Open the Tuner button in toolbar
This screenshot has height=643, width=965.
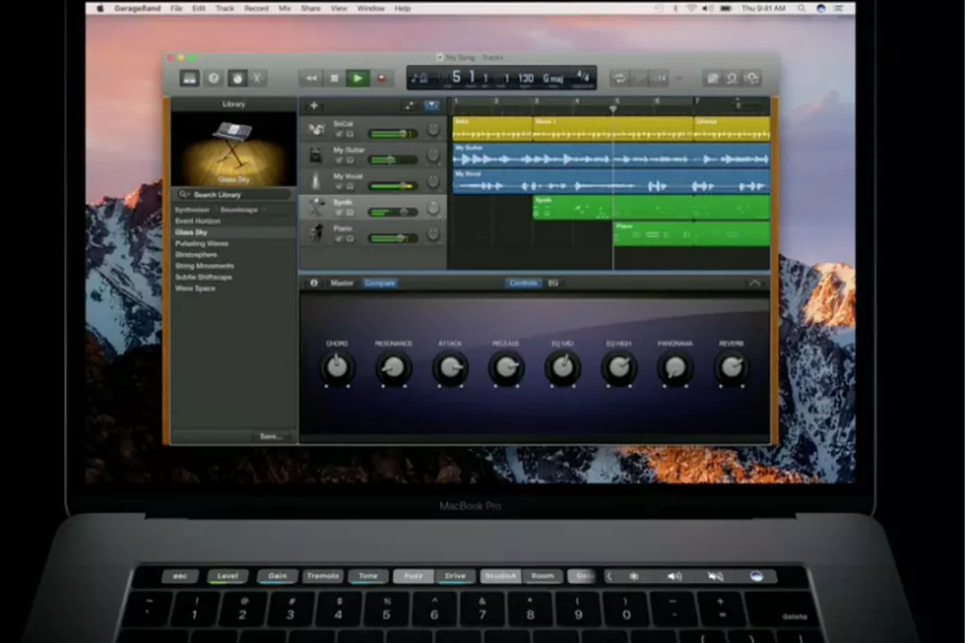pyautogui.click(x=640, y=78)
